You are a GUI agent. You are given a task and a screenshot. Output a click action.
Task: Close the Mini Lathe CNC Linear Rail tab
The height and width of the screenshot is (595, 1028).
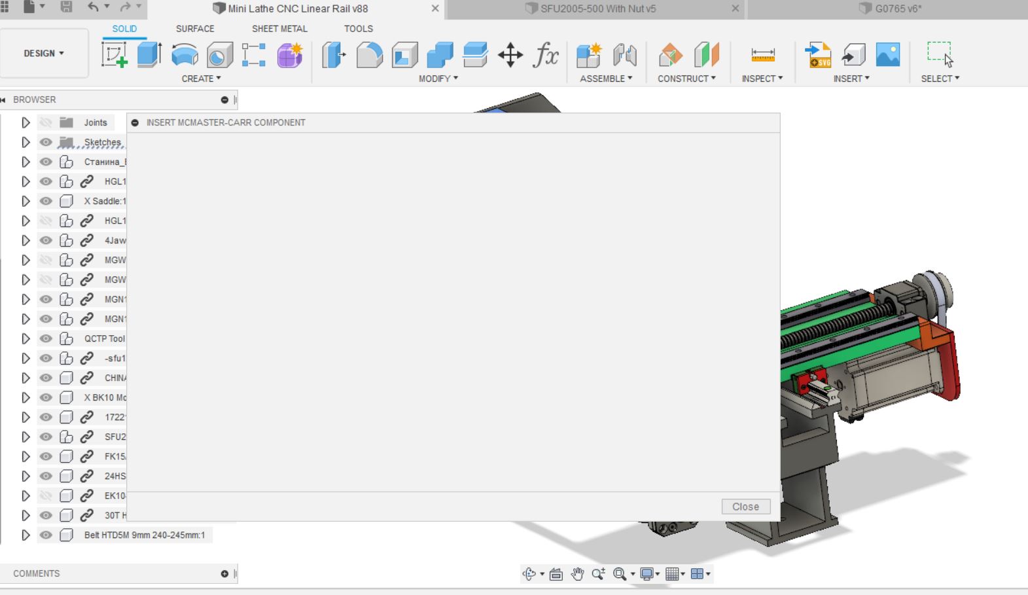[x=435, y=9]
